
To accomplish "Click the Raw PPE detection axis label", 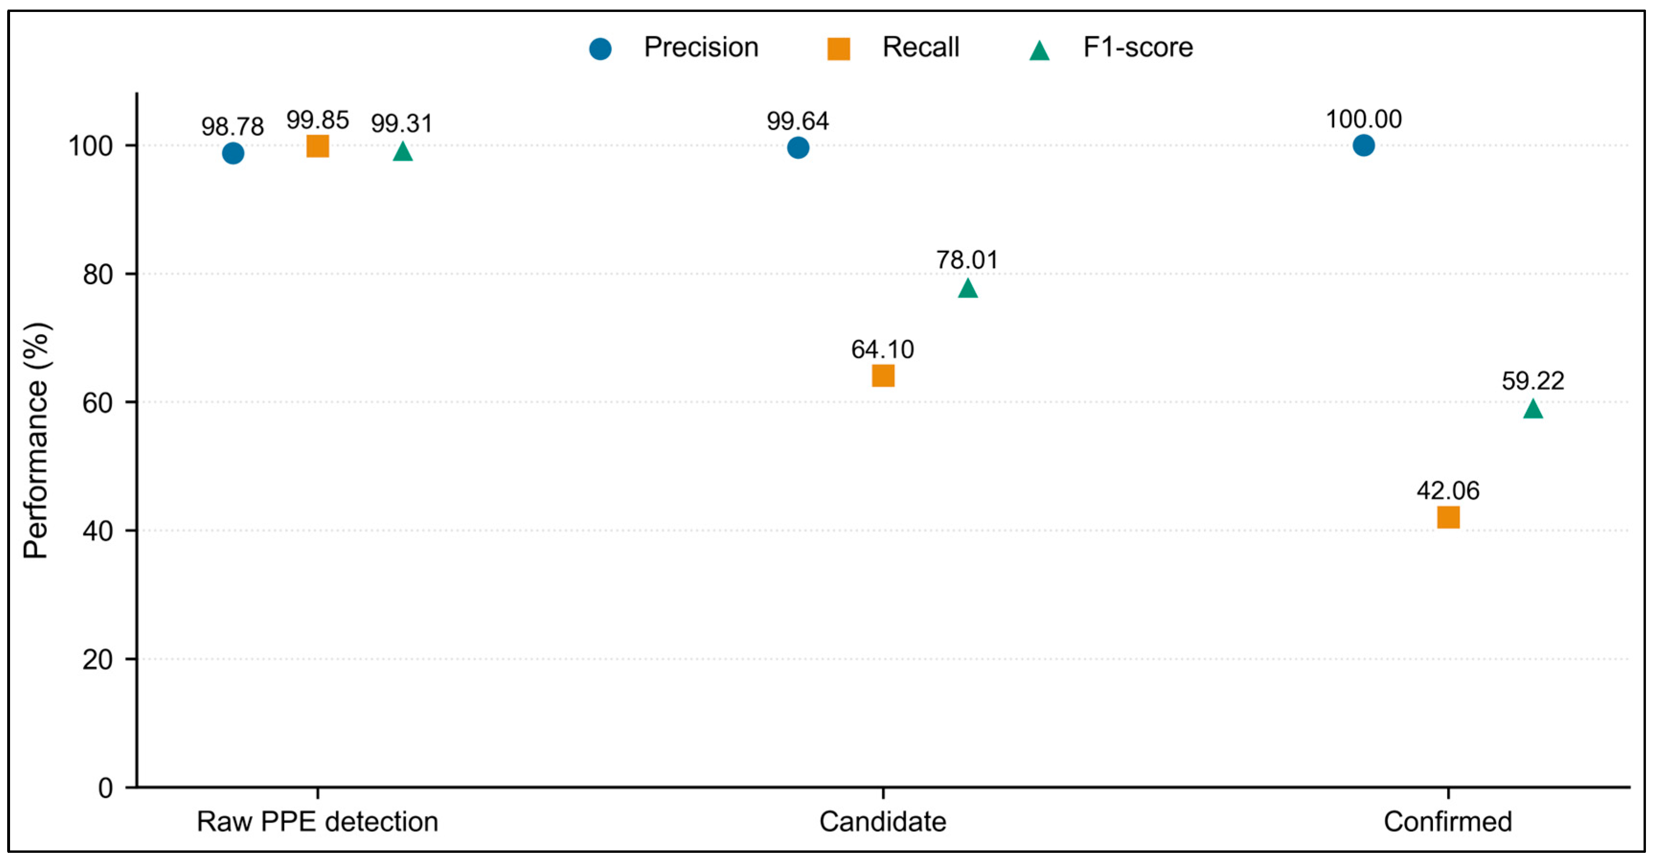I will [x=318, y=821].
